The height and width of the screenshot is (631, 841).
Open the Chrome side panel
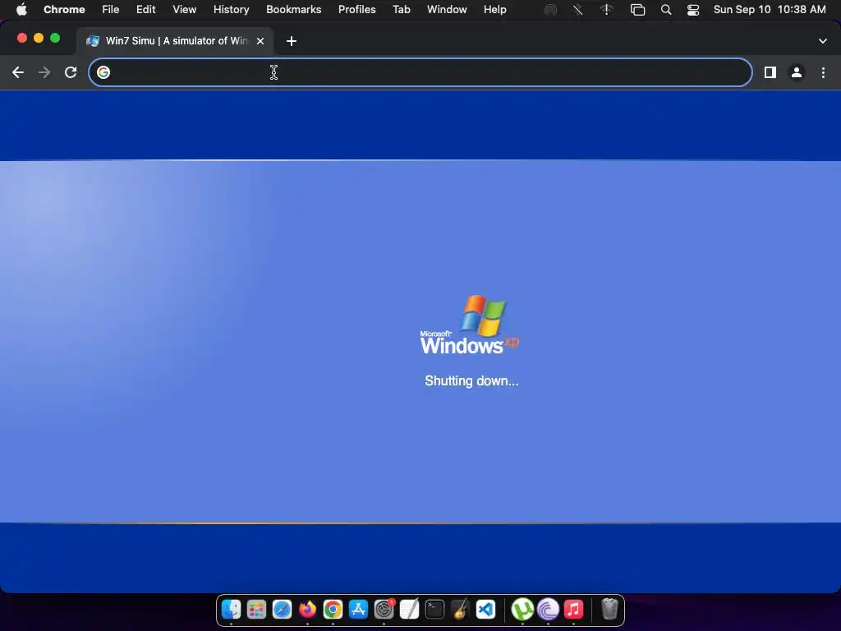pos(770,72)
